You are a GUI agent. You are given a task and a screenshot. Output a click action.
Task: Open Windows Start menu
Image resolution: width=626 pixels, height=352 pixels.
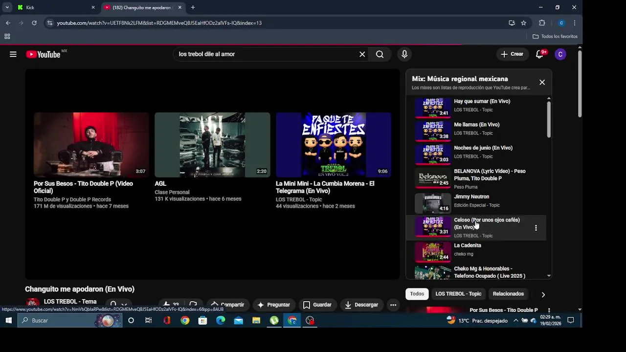tap(8, 321)
